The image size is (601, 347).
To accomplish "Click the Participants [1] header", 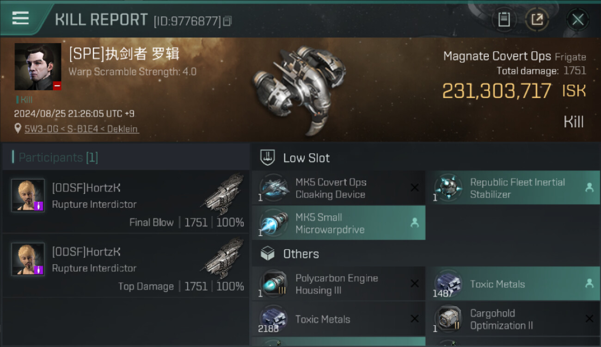I will [58, 157].
